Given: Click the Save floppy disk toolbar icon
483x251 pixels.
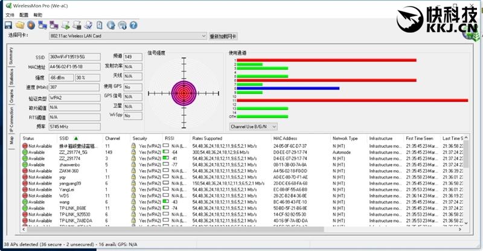Looking at the screenshot, I should (8, 25).
